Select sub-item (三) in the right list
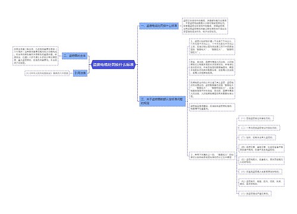 click(257, 137)
